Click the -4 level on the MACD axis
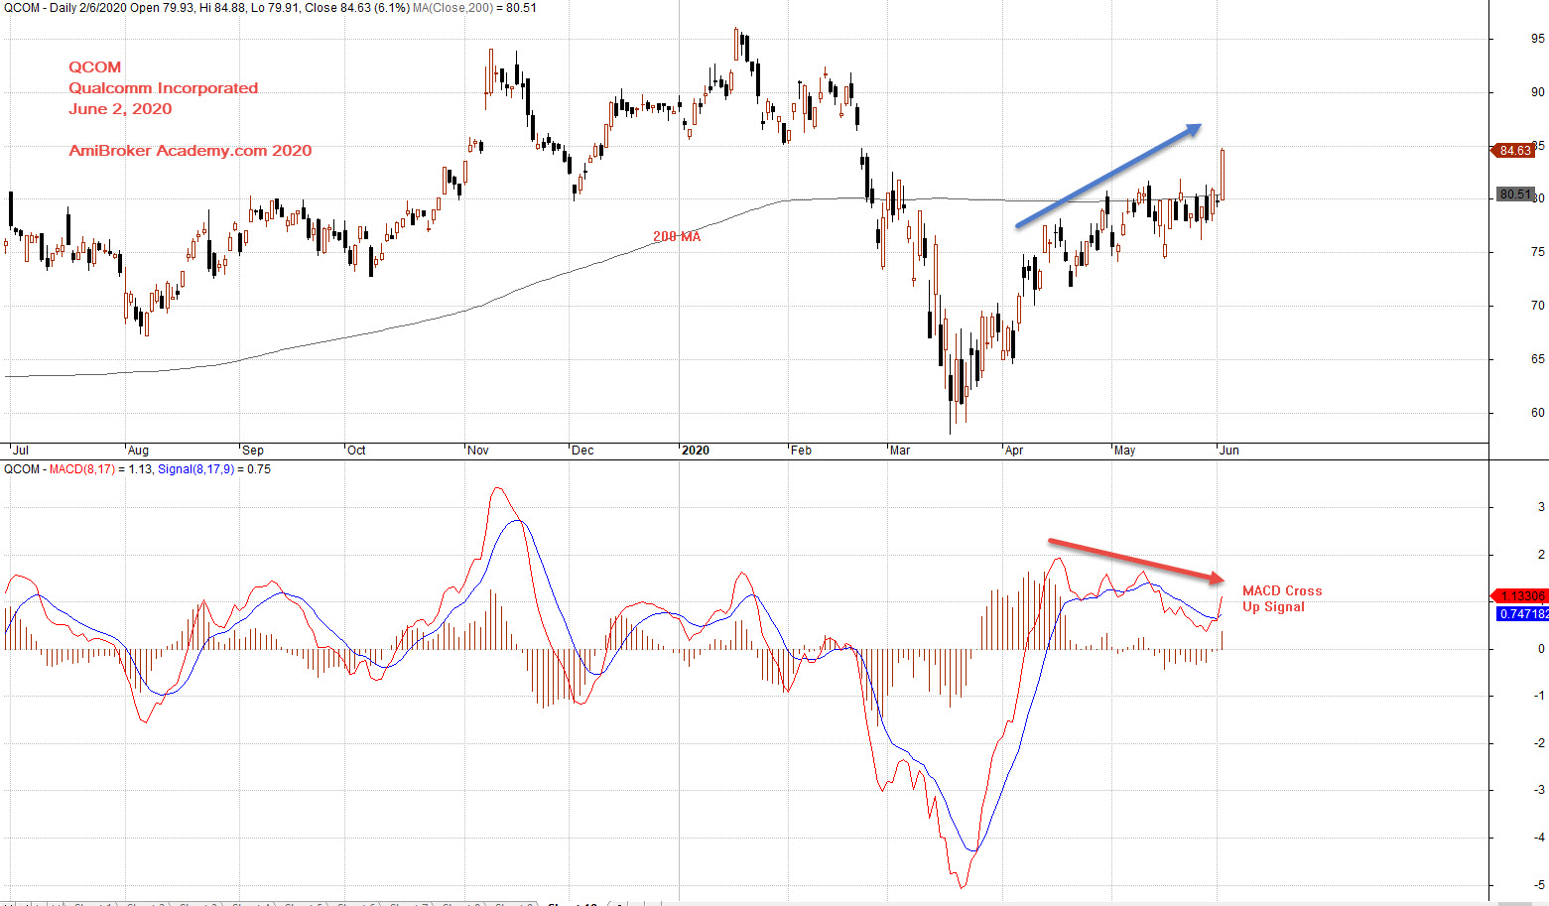Viewport: 1549px width, 906px height. coord(1539,838)
